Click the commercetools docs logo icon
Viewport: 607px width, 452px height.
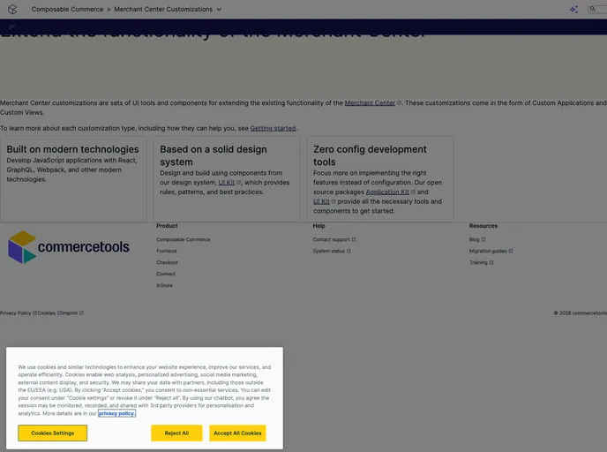[x=12, y=10]
